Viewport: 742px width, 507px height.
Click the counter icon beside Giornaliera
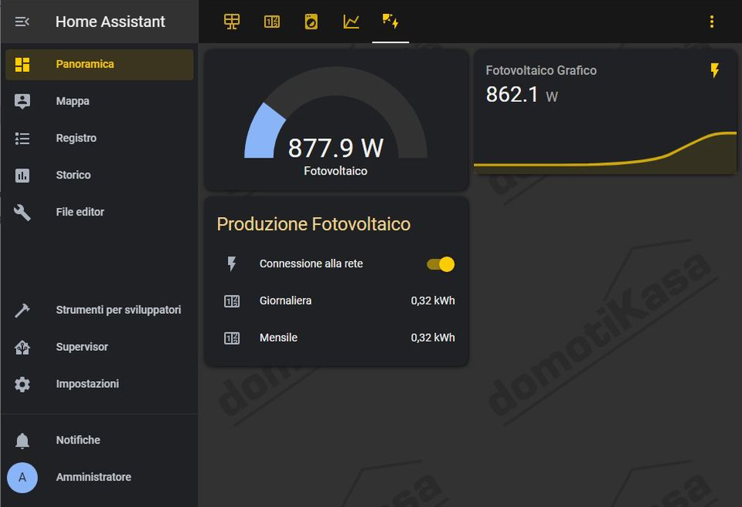click(x=231, y=301)
